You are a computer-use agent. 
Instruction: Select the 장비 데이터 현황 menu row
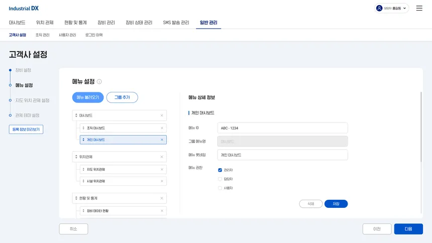(123, 211)
